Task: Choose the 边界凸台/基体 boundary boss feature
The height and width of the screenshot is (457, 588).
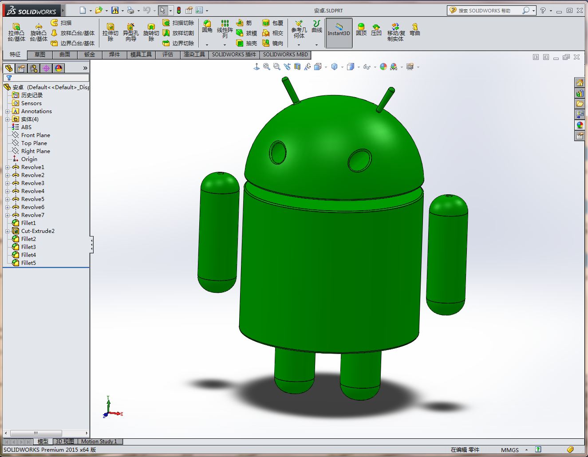Action: [73, 43]
